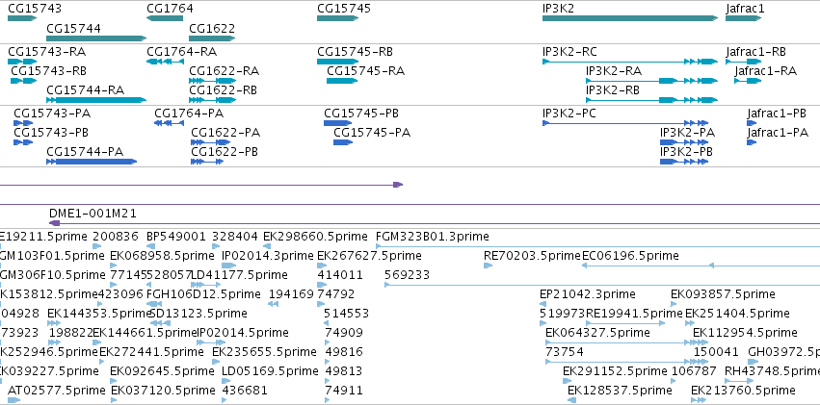Select the CG15743 gene glyph
This screenshot has height=405, width=820.
tap(22, 18)
